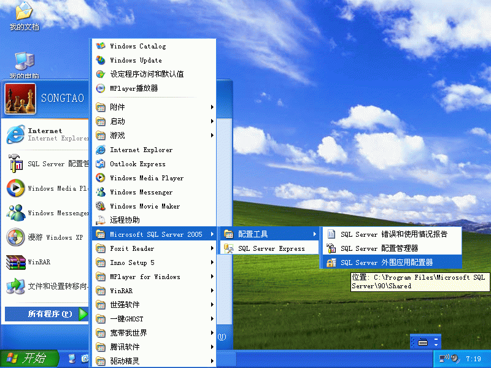The width and height of the screenshot is (491, 368).
Task: Launch SQL Server 外围应用配置器 via its icon
Action: tap(331, 263)
